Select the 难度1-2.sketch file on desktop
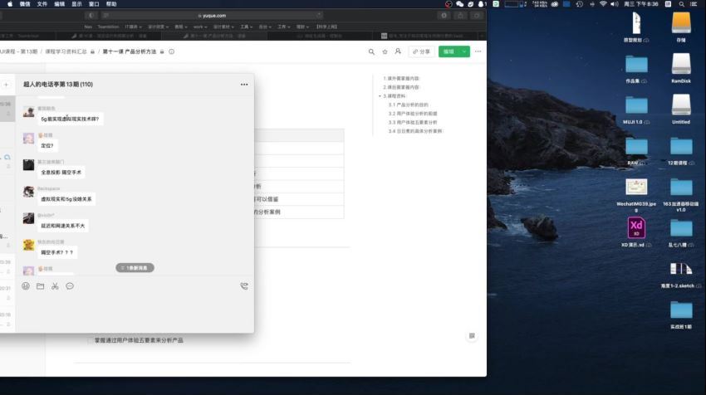706x395 pixels. click(681, 269)
